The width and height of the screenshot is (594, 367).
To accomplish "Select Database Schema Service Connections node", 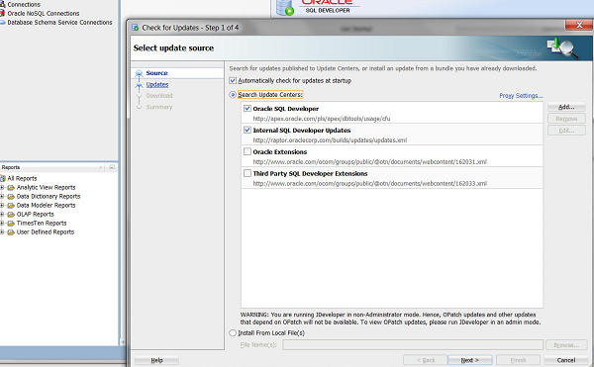I will 59,23.
